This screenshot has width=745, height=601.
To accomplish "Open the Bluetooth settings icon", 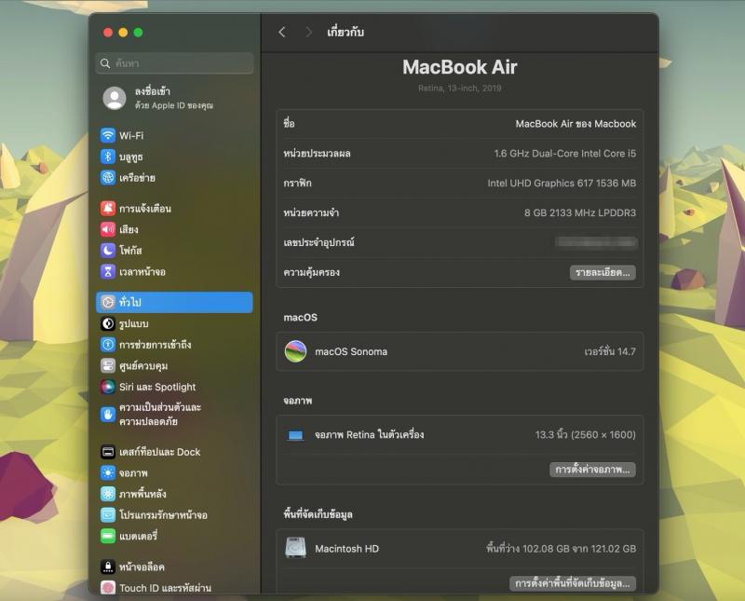I will 108,157.
